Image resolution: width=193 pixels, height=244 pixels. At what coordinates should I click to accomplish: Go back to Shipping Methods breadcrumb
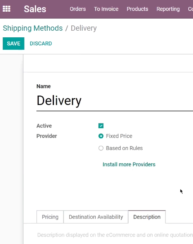pyautogui.click(x=33, y=28)
